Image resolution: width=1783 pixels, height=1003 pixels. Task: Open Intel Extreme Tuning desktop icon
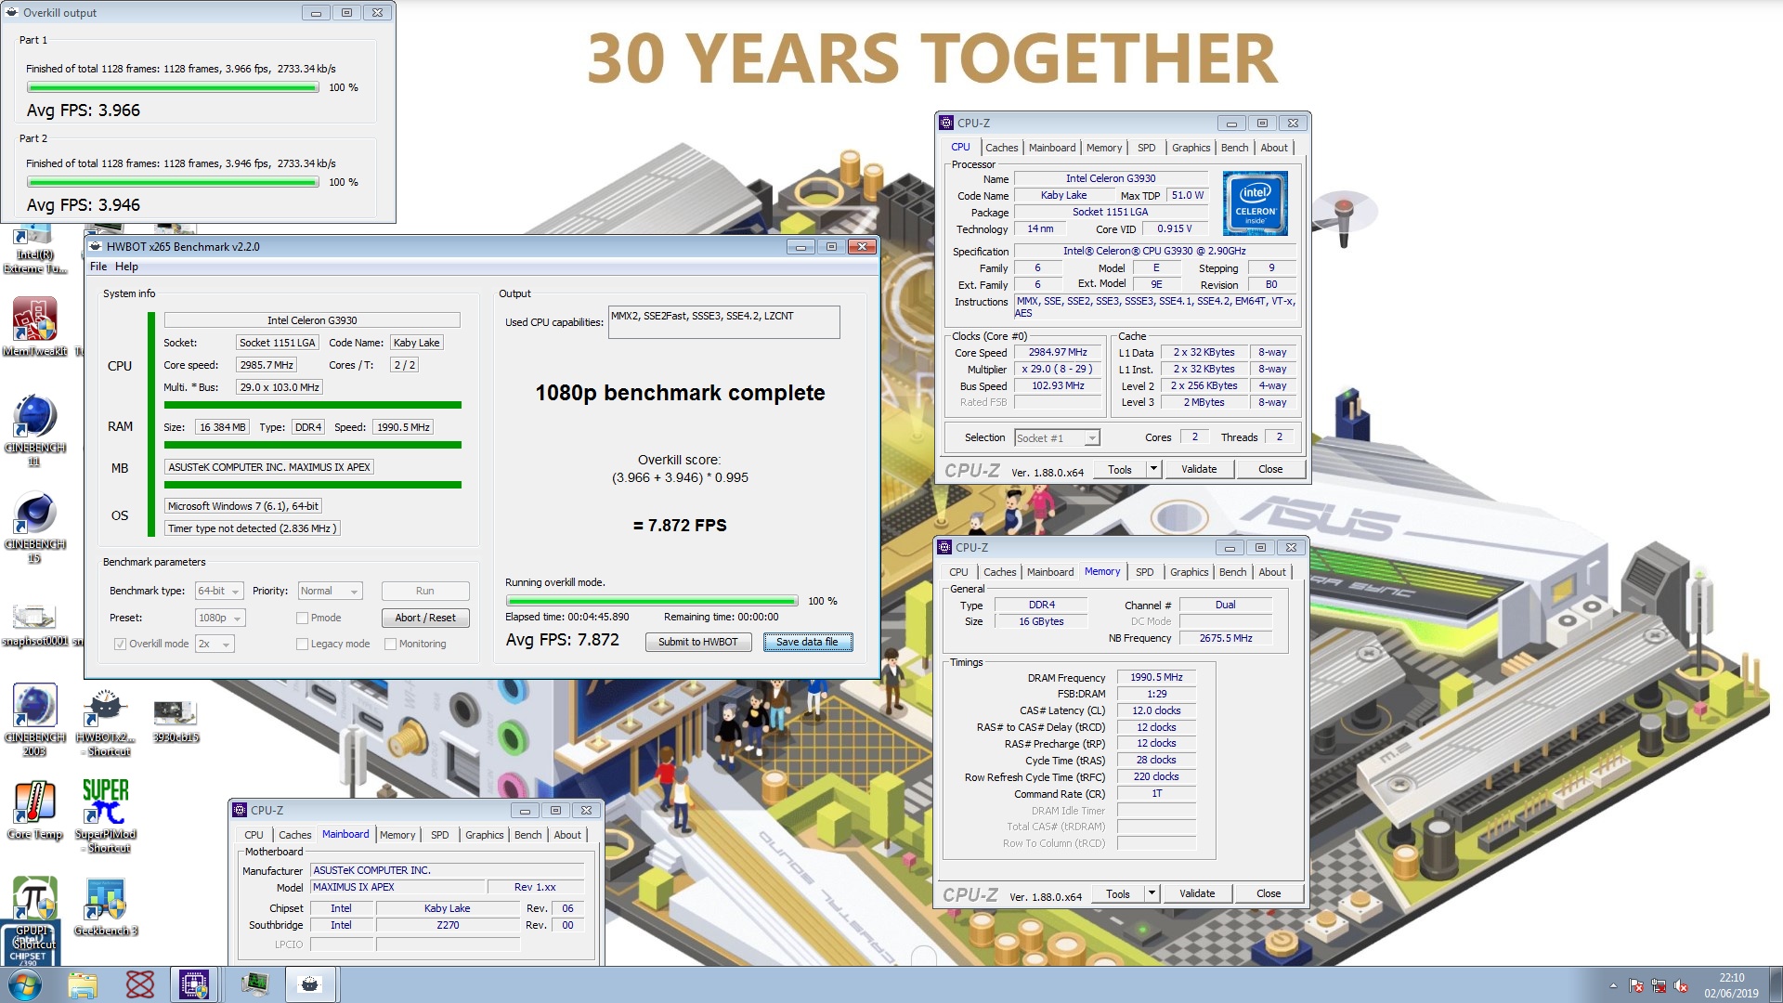(34, 251)
